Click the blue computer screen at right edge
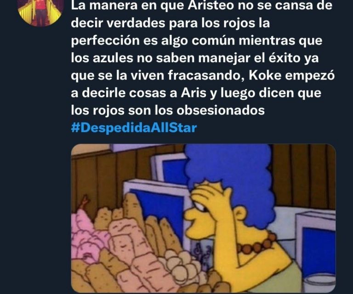The image size is (353, 294). pyautogui.click(x=318, y=250)
